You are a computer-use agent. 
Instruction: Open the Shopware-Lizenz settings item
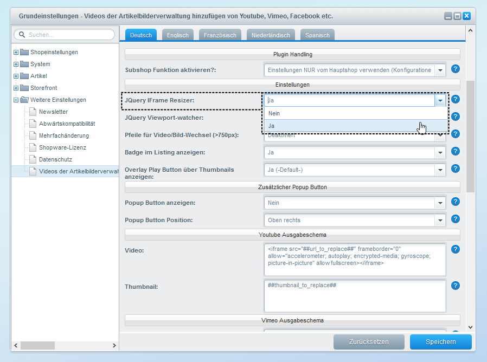pos(62,147)
